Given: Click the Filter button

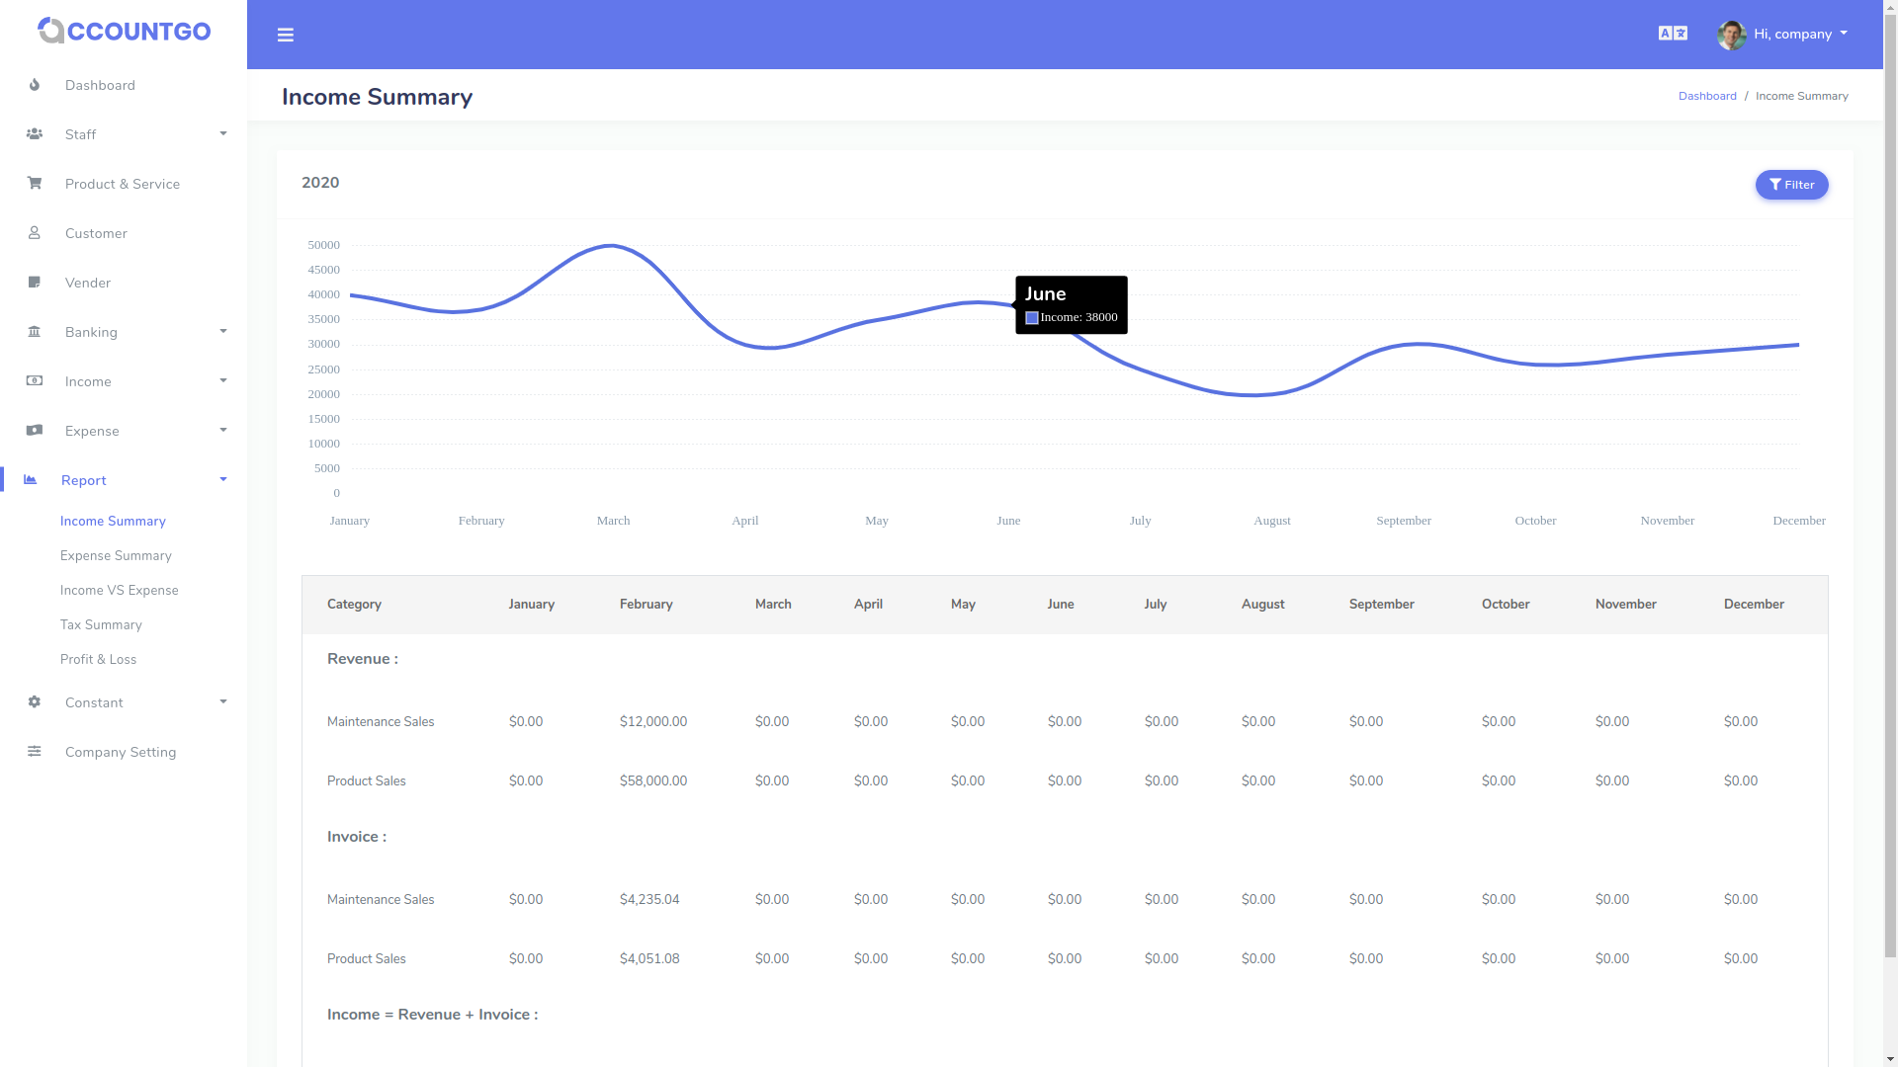Looking at the screenshot, I should (1791, 185).
